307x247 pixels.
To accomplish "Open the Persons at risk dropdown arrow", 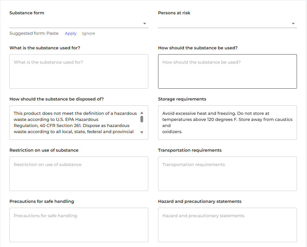I will (293, 23).
